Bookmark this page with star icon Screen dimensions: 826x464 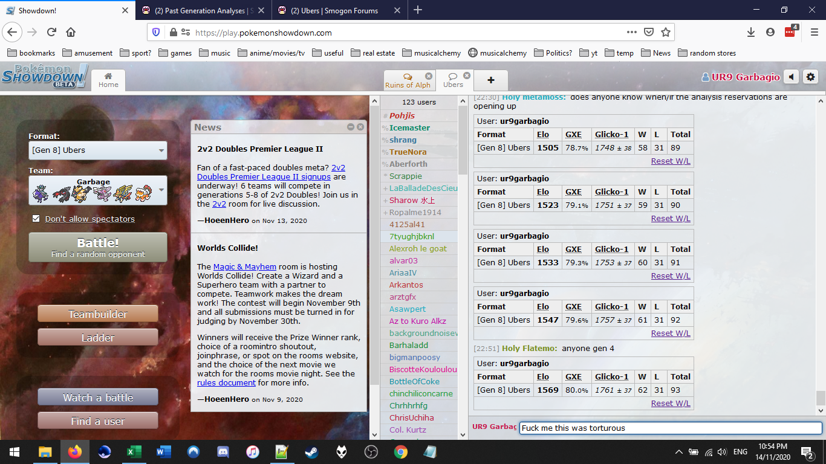666,32
